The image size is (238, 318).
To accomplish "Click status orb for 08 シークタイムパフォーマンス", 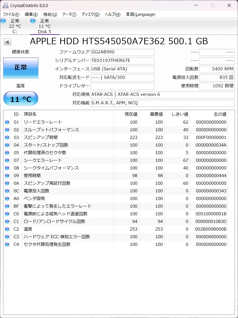I will pos(7,168).
